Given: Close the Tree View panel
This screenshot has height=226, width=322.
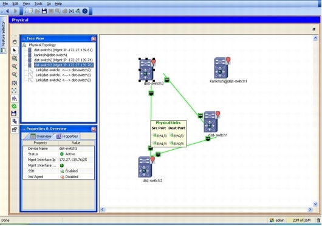Looking at the screenshot, I should pos(94,39).
